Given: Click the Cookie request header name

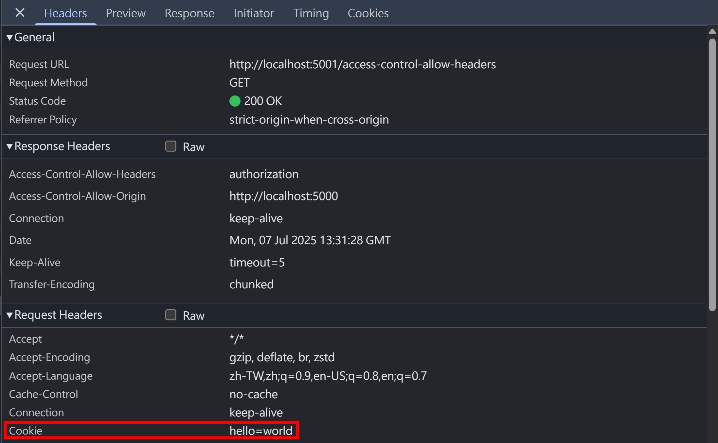Looking at the screenshot, I should [26, 431].
